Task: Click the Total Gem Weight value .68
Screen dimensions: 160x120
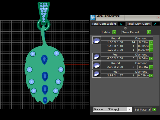Action: pos(122,24)
